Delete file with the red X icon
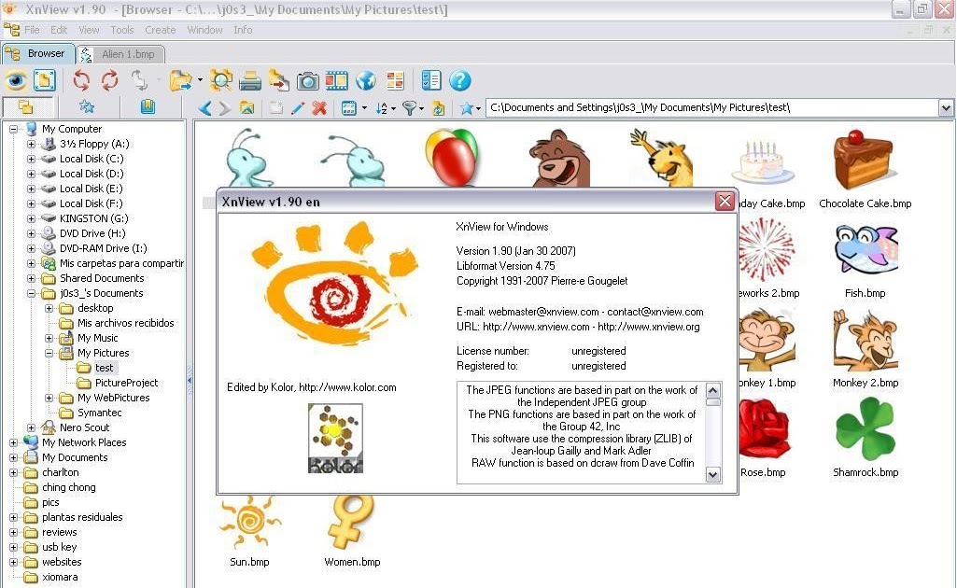The image size is (957, 588). [319, 108]
